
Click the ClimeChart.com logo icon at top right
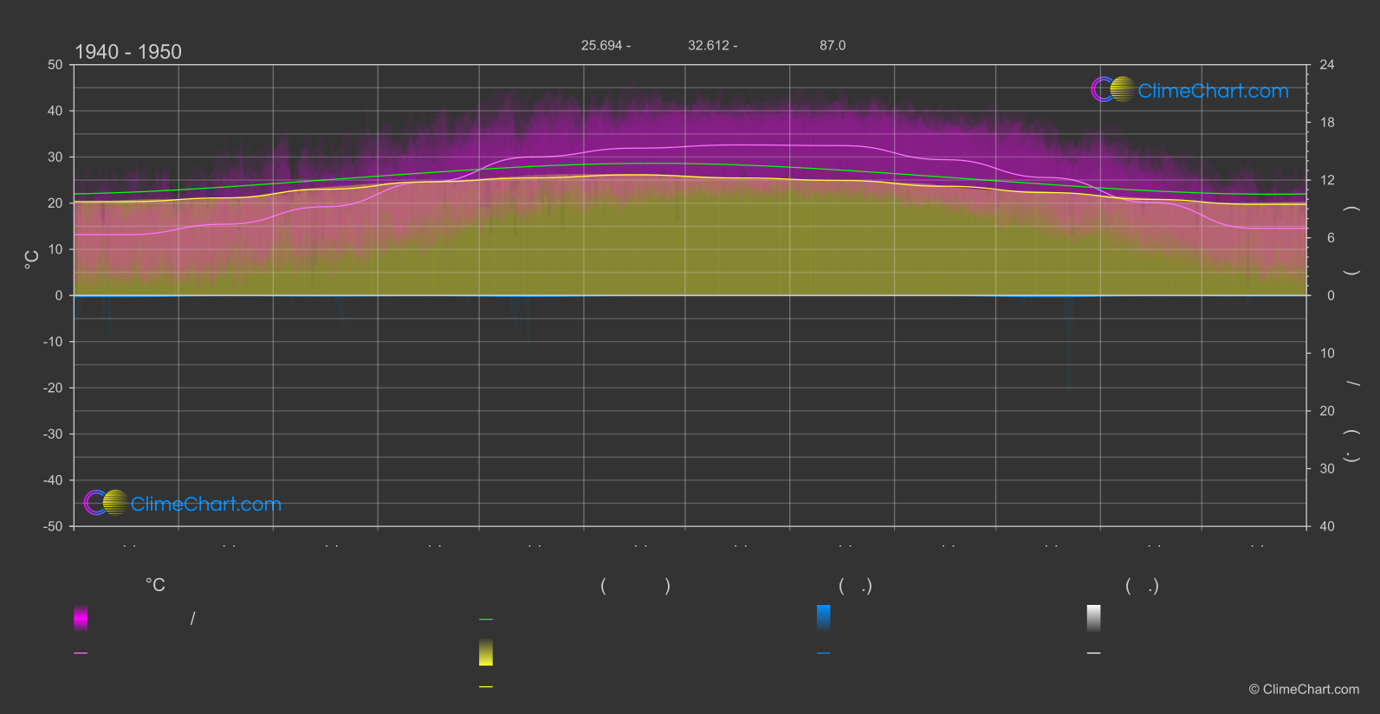coord(1112,89)
